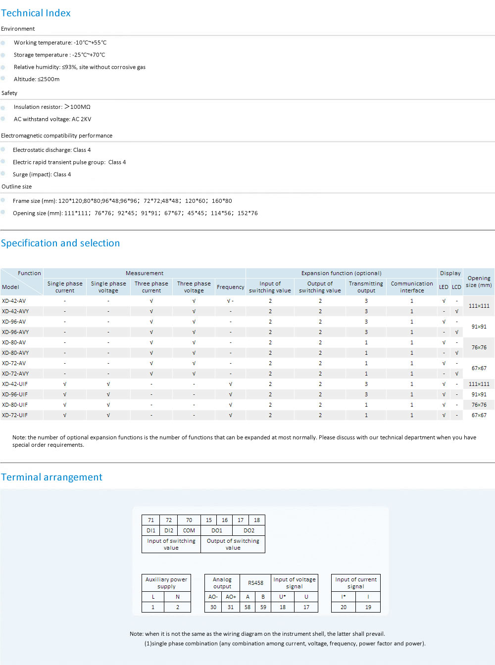Viewport: 495px width, 665px height.
Task: Select the Expansion function (optional) header
Action: (x=341, y=273)
